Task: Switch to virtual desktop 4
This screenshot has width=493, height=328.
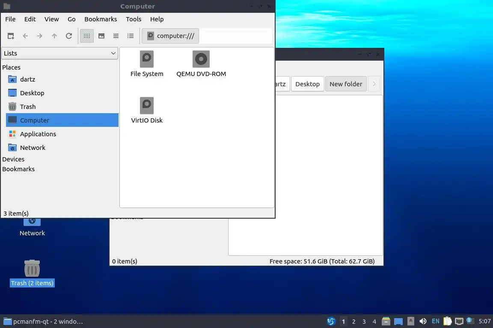Action: click(374, 322)
